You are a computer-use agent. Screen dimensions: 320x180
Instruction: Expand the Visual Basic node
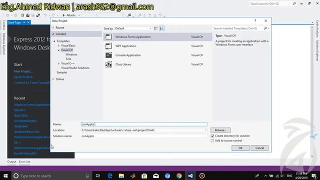[59, 45]
